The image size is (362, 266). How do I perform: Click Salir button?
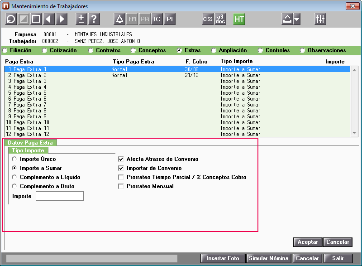click(x=338, y=258)
